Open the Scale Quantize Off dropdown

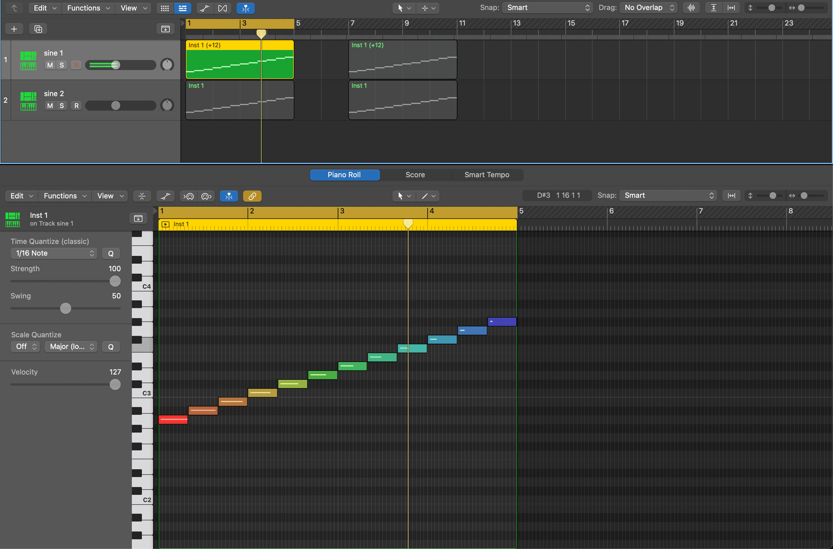coord(26,346)
